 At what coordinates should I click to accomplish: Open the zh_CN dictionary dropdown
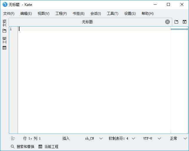[94, 138]
